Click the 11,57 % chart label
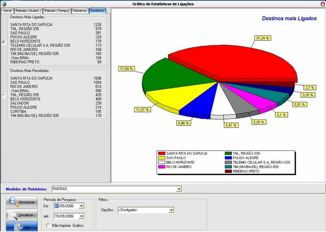Viewport: 326px width, 232px height. pos(142,110)
